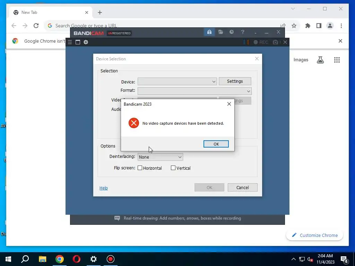Open the Windows Start menu
The height and width of the screenshot is (266, 355).
coord(8,259)
